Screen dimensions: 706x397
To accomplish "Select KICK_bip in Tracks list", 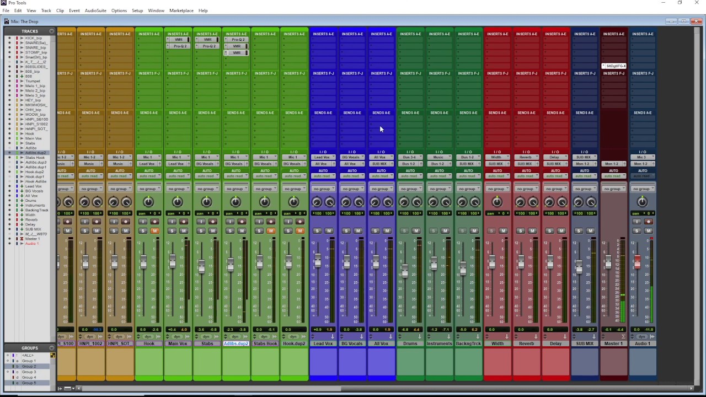I will point(33,38).
